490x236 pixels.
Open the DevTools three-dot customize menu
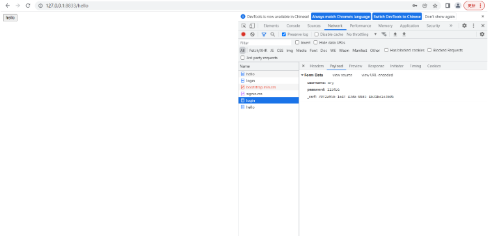coord(474,26)
